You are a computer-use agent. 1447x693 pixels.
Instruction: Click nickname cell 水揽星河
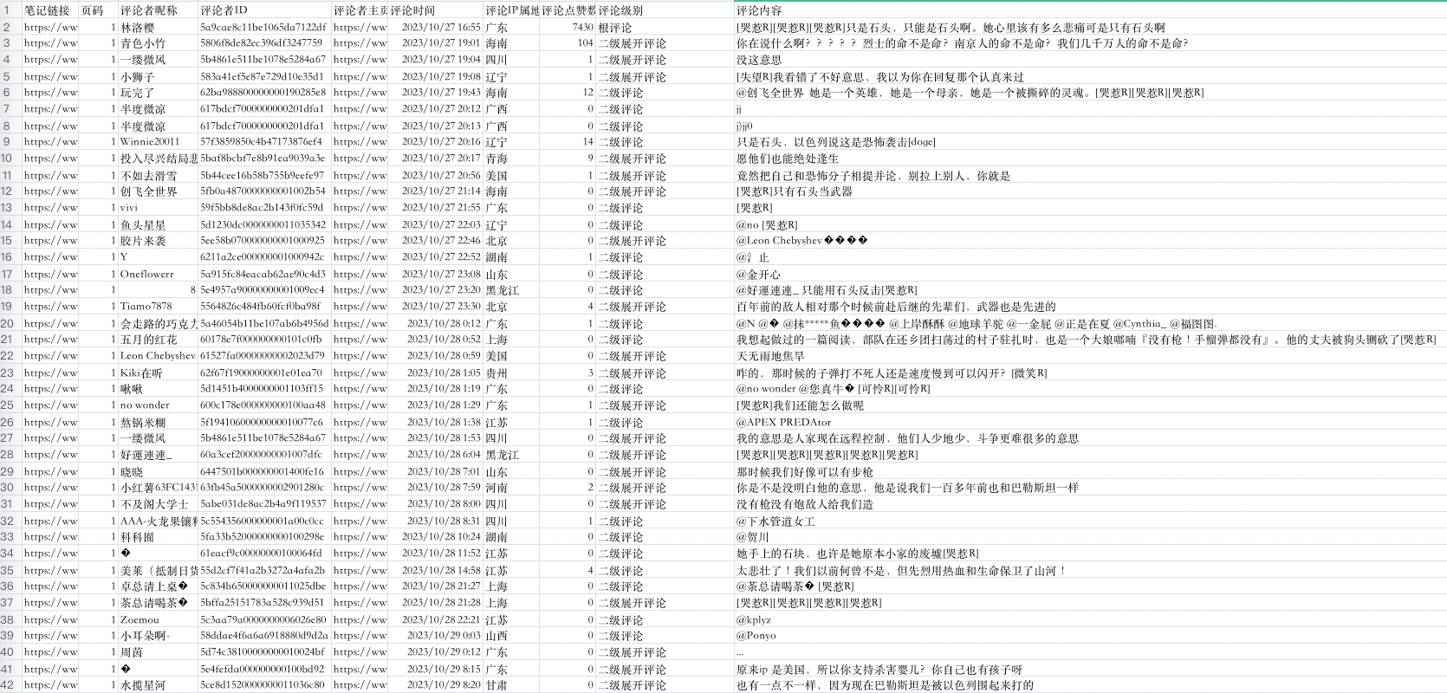tap(158, 685)
